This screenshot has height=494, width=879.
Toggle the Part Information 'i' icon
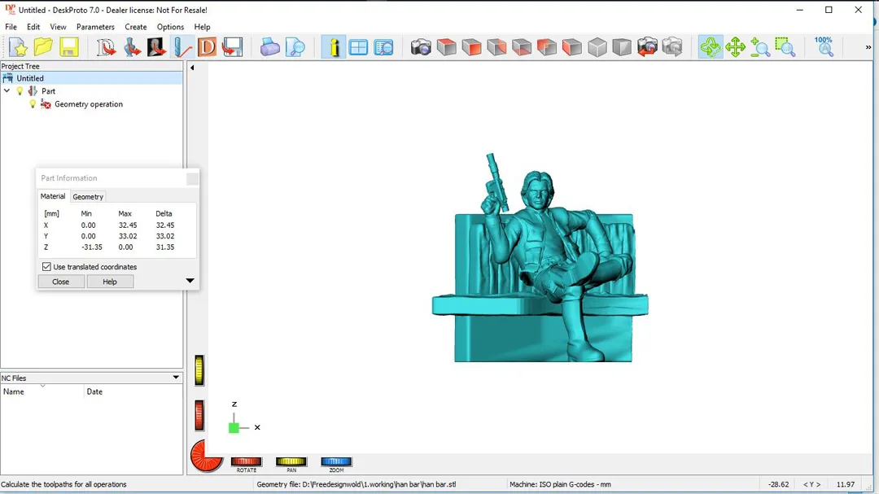click(x=334, y=47)
